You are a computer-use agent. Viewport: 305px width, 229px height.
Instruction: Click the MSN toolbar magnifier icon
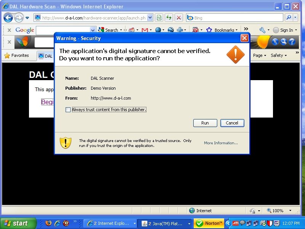coord(283,42)
